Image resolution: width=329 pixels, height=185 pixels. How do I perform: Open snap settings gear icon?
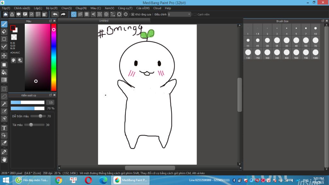[x=126, y=14]
